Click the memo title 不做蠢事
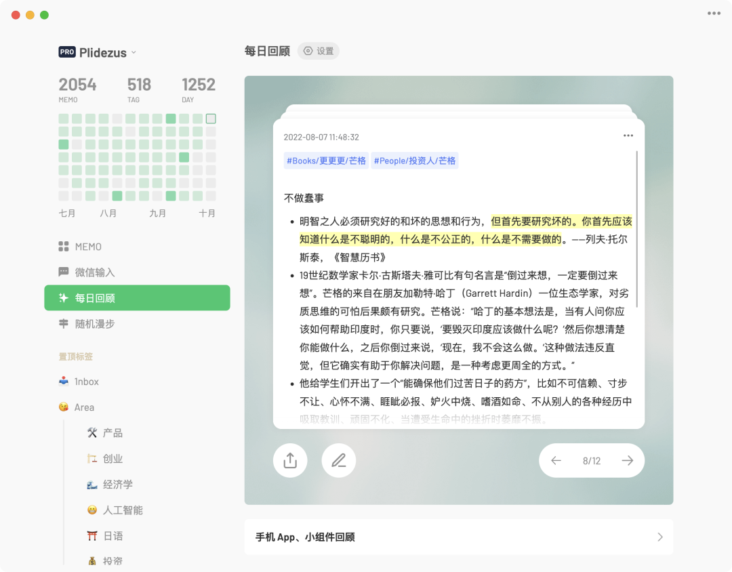This screenshot has height=572, width=732. (x=304, y=198)
